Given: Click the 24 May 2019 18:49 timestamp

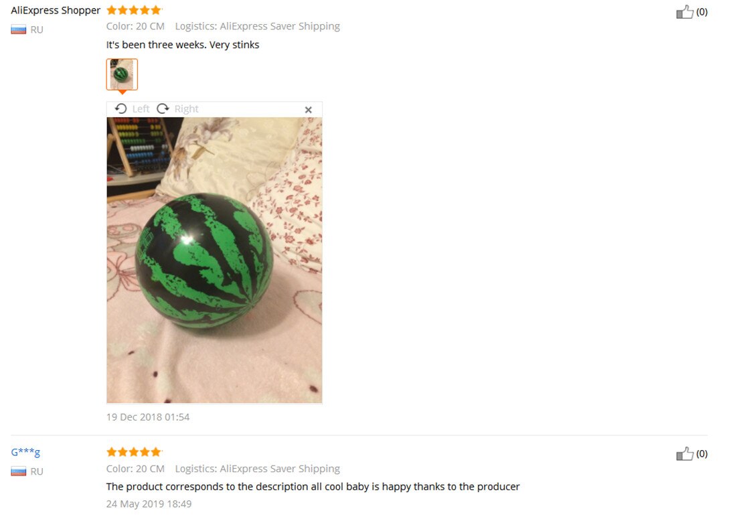Looking at the screenshot, I should coord(149,504).
